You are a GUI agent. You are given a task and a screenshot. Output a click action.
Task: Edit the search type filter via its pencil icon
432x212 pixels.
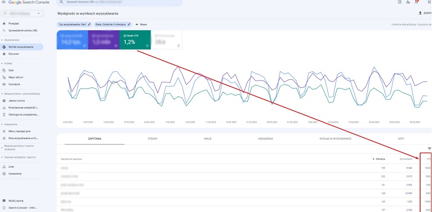(89, 24)
